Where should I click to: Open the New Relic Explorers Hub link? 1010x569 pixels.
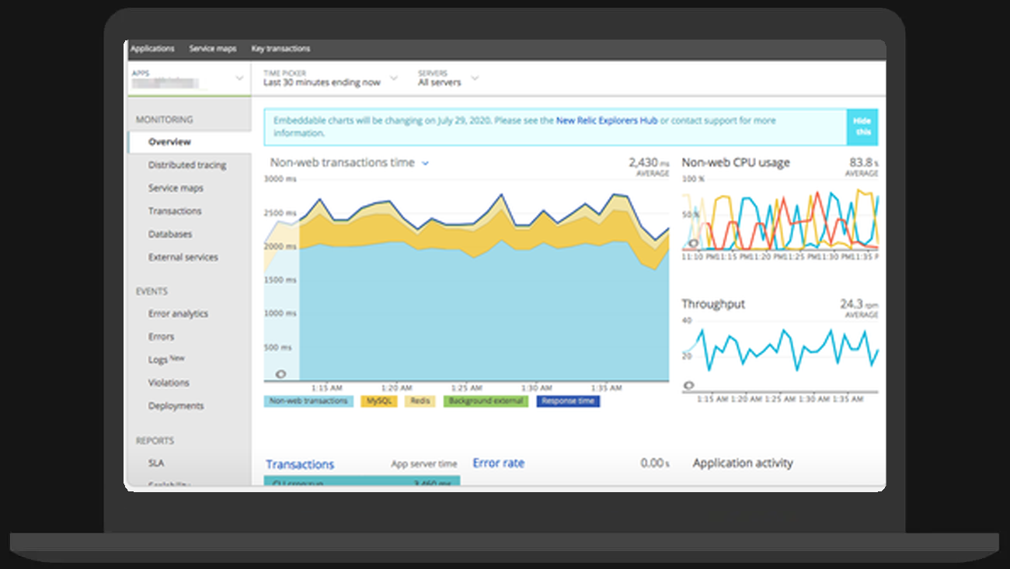tap(607, 121)
